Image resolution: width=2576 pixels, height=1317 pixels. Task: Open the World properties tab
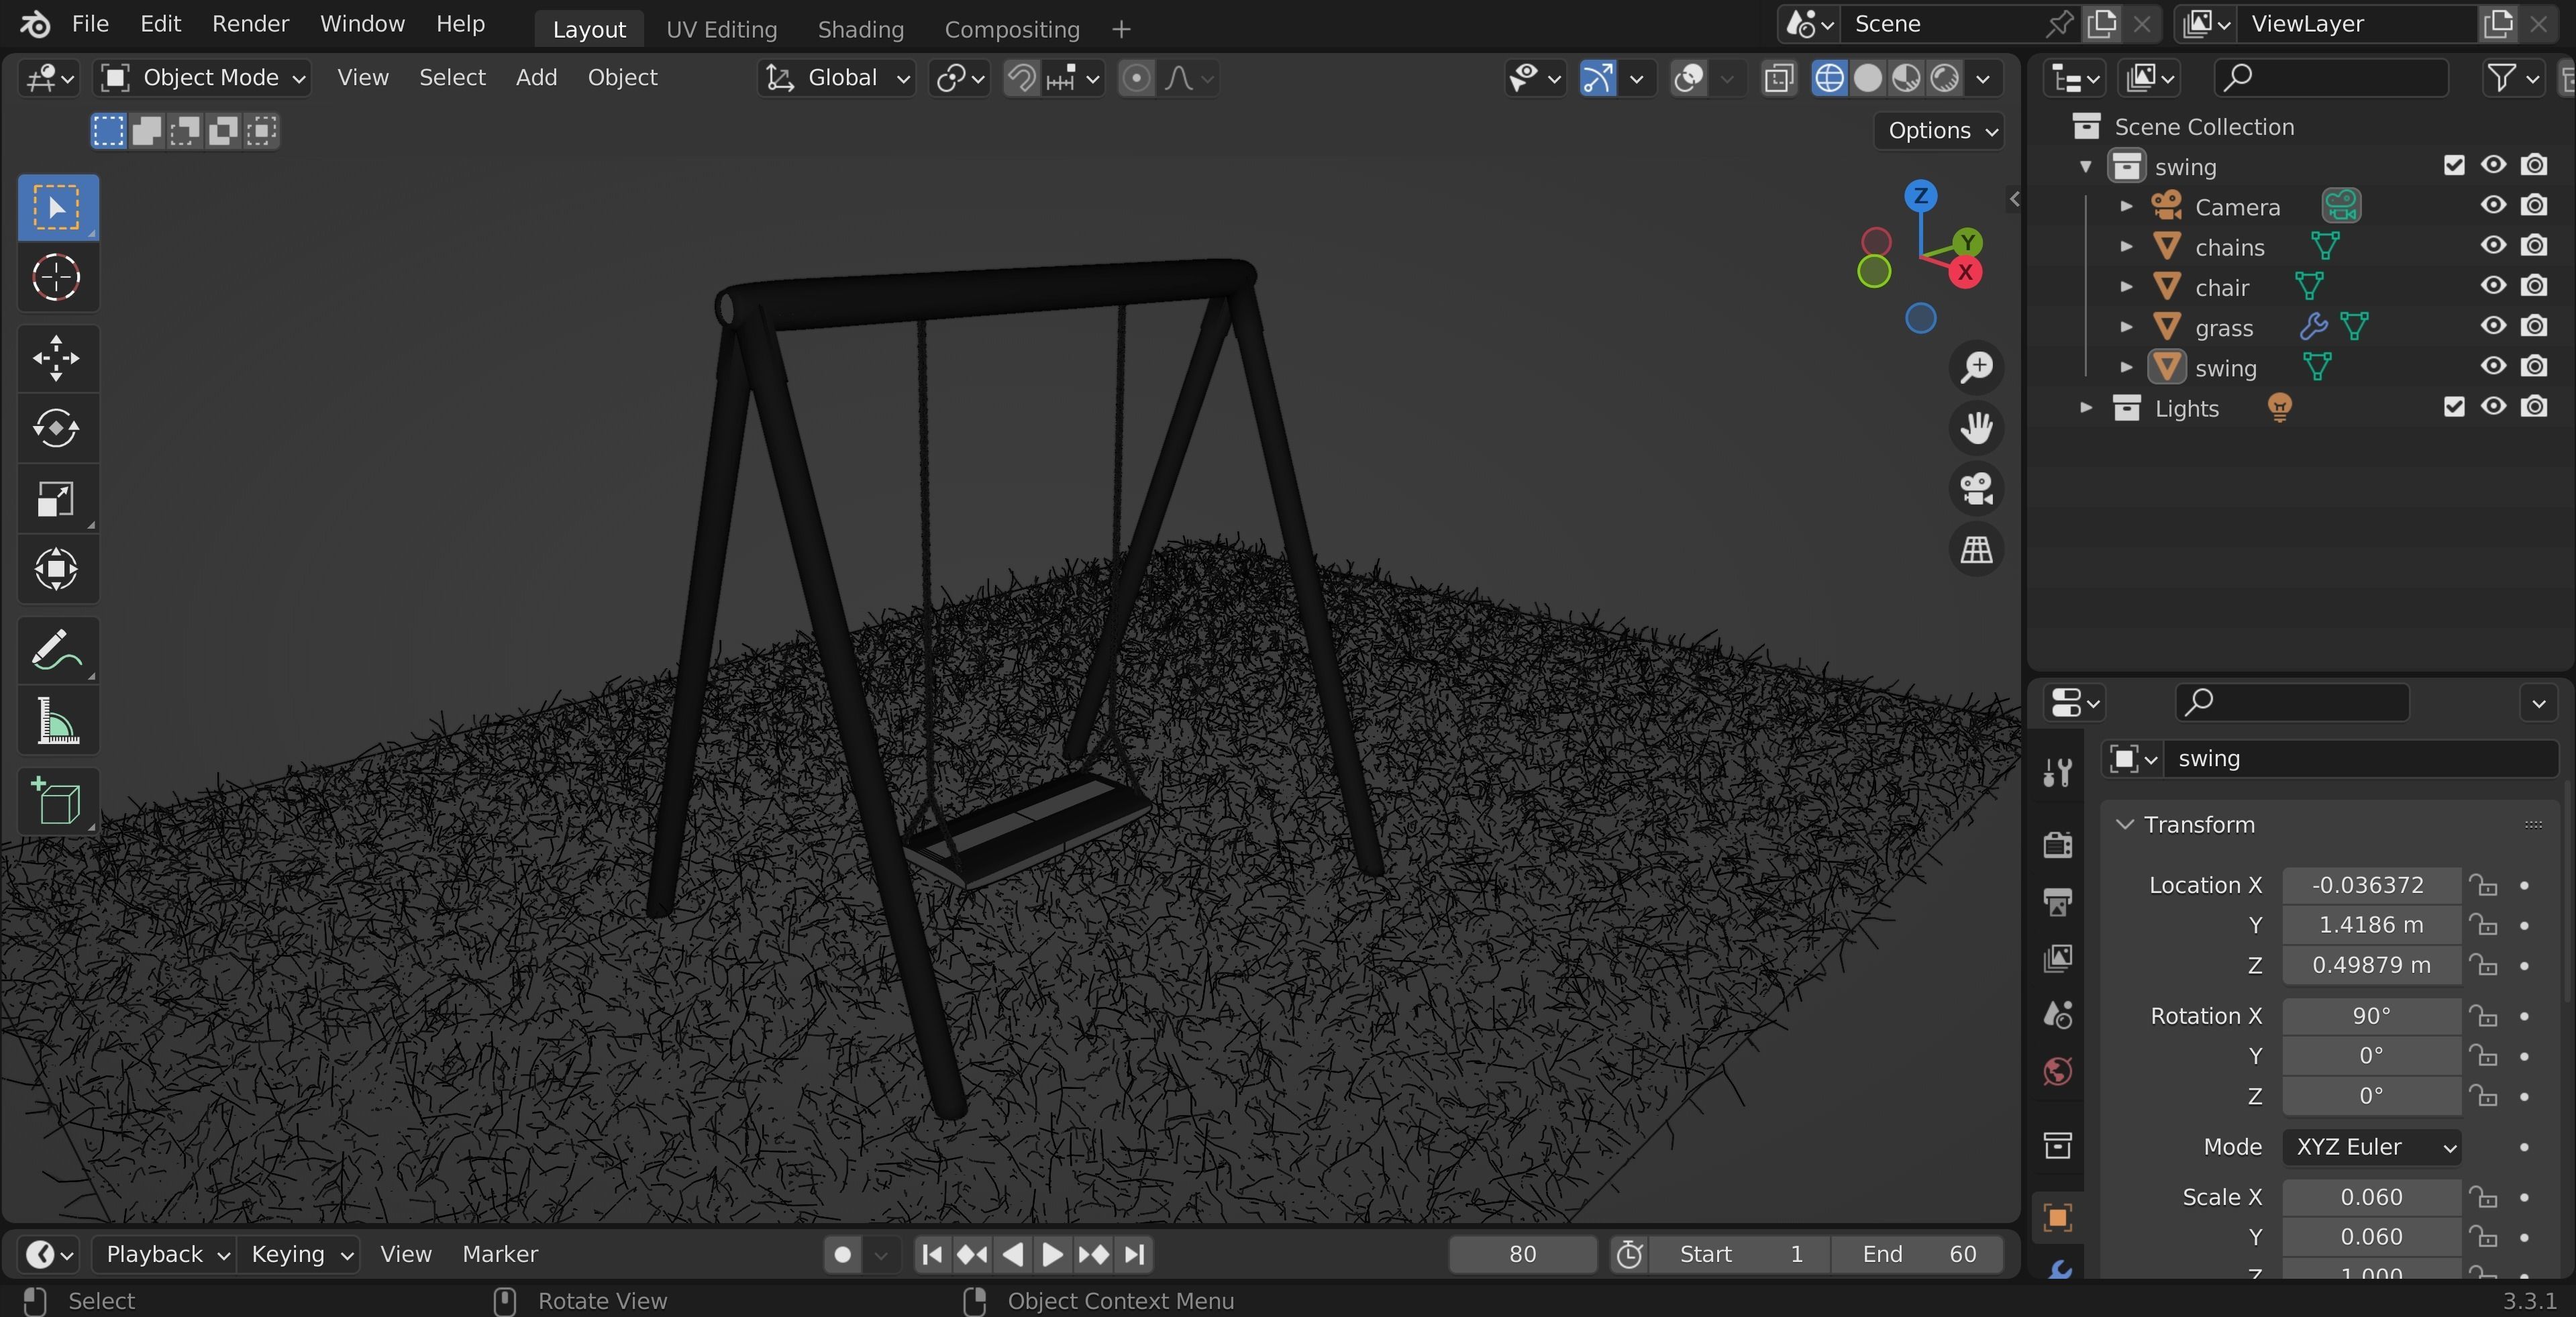[x=2057, y=1071]
